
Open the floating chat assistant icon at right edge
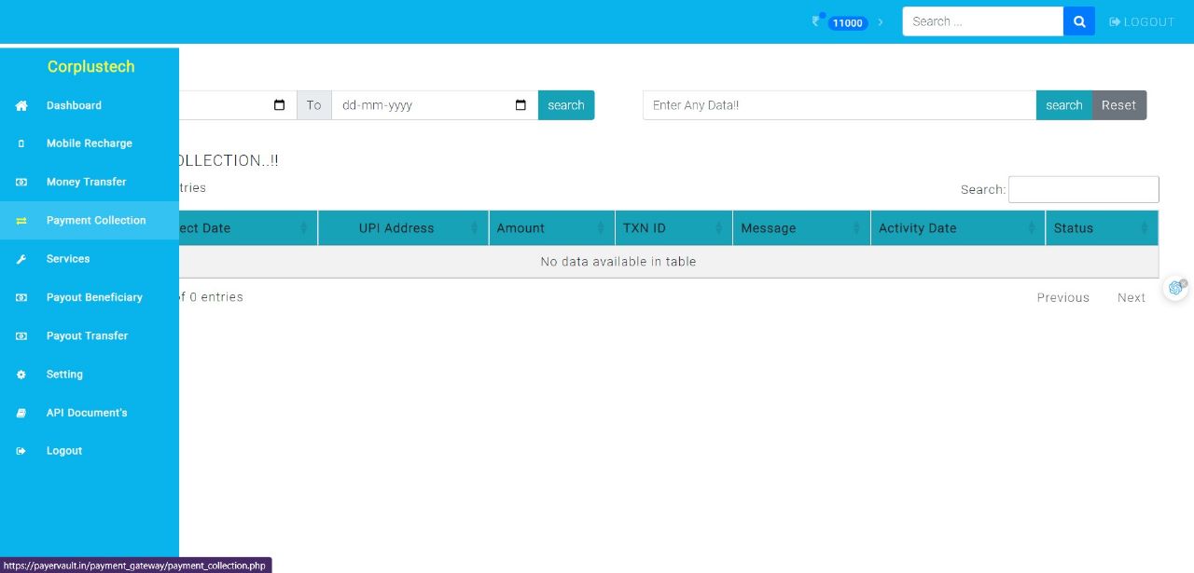coord(1175,288)
